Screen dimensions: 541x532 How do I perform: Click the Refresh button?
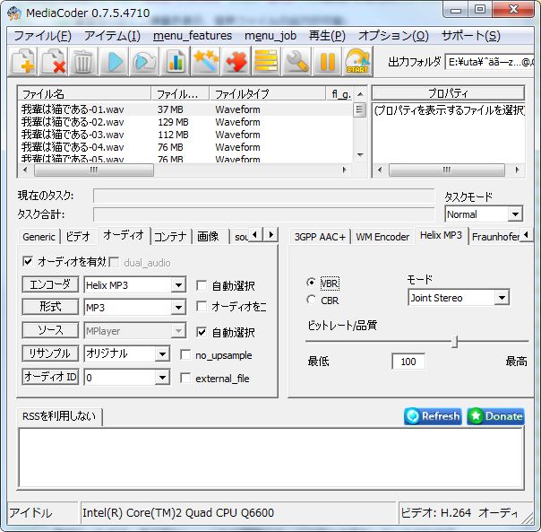coord(433,416)
